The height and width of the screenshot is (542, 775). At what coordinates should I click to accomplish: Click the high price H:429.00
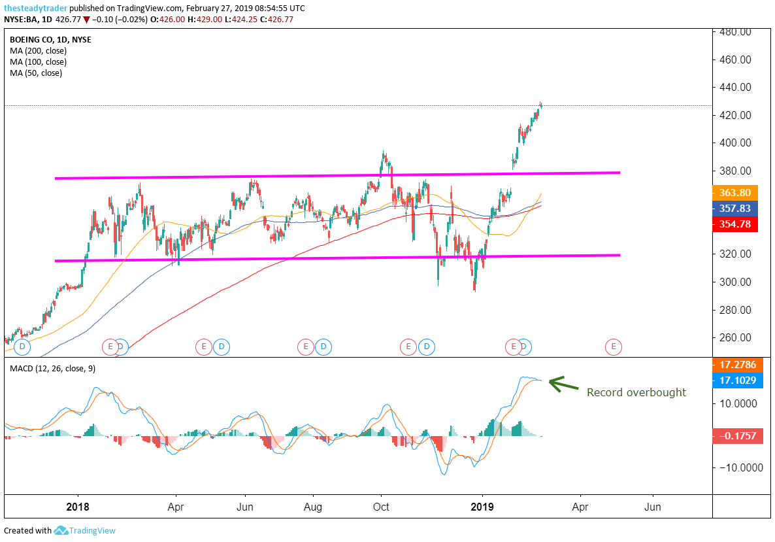(205, 20)
